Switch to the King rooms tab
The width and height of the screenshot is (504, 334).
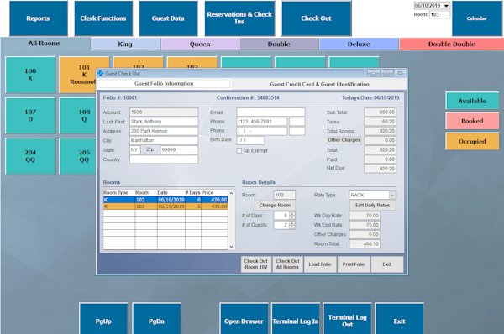(x=125, y=44)
